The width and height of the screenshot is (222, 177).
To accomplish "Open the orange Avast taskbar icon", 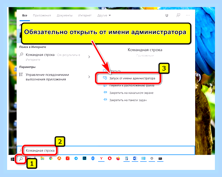I will coord(59,158).
